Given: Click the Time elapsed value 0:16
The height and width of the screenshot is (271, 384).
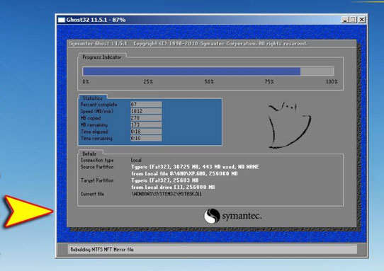Looking at the screenshot, I should 146,132.
